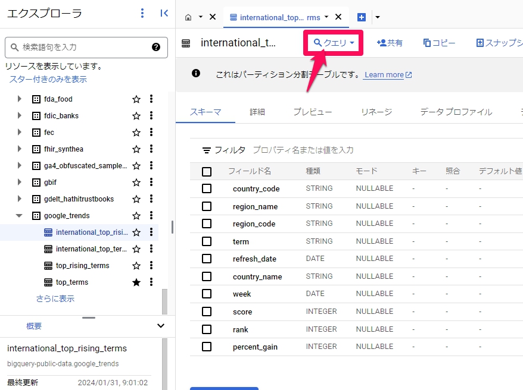Collapse the 概要 summary panel chevron
This screenshot has width=523, height=390.
coord(161,326)
